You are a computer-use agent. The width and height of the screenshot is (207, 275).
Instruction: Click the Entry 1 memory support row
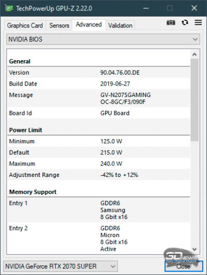99,210
